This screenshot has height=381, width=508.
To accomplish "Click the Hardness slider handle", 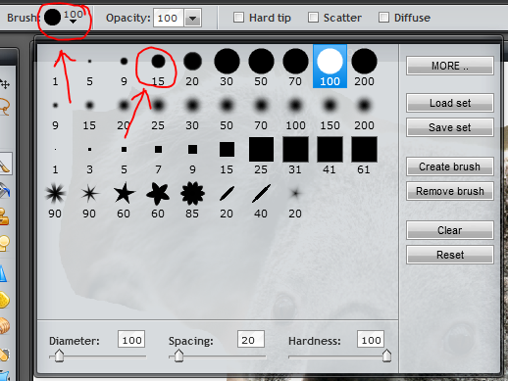I will click(x=386, y=356).
